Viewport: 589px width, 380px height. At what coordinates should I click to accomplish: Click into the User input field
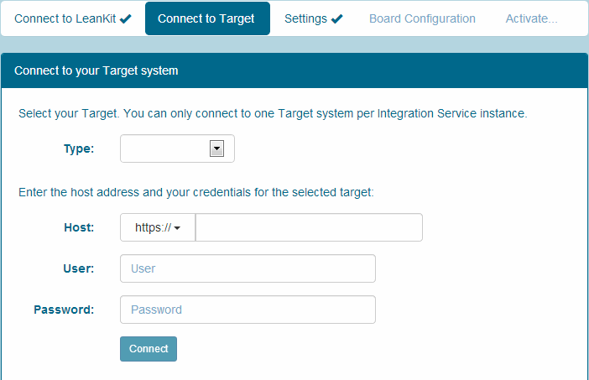pyautogui.click(x=248, y=268)
